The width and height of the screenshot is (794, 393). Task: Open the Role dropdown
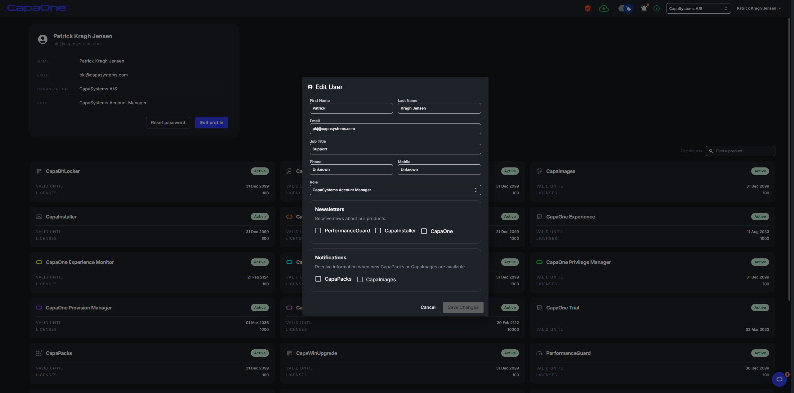point(395,190)
